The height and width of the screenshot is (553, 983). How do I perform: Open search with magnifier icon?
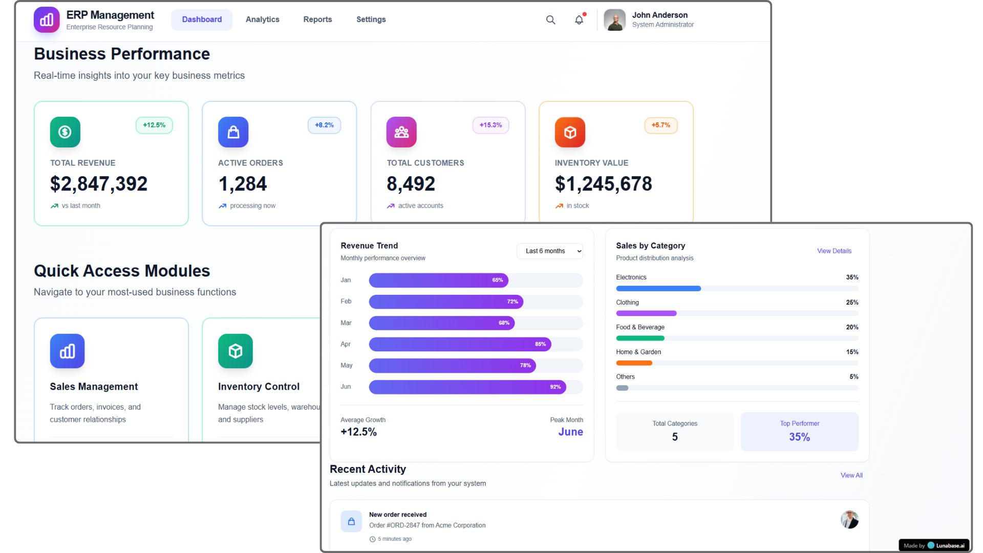coord(550,20)
